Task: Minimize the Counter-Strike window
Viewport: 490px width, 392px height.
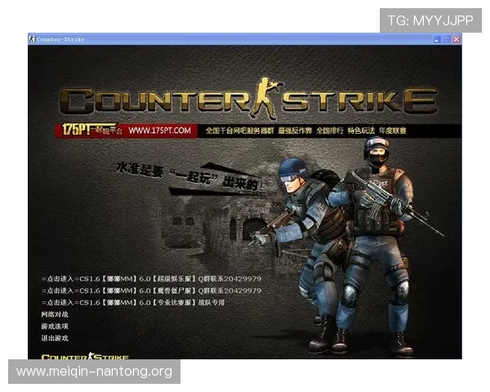Action: coord(437,38)
